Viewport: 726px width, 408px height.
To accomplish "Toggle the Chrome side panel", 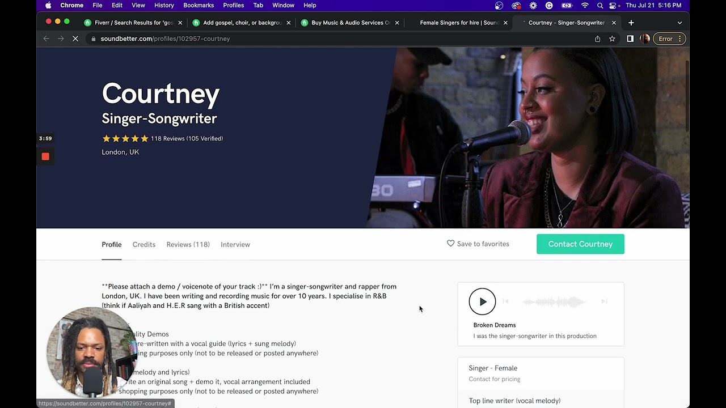I will pos(630,39).
